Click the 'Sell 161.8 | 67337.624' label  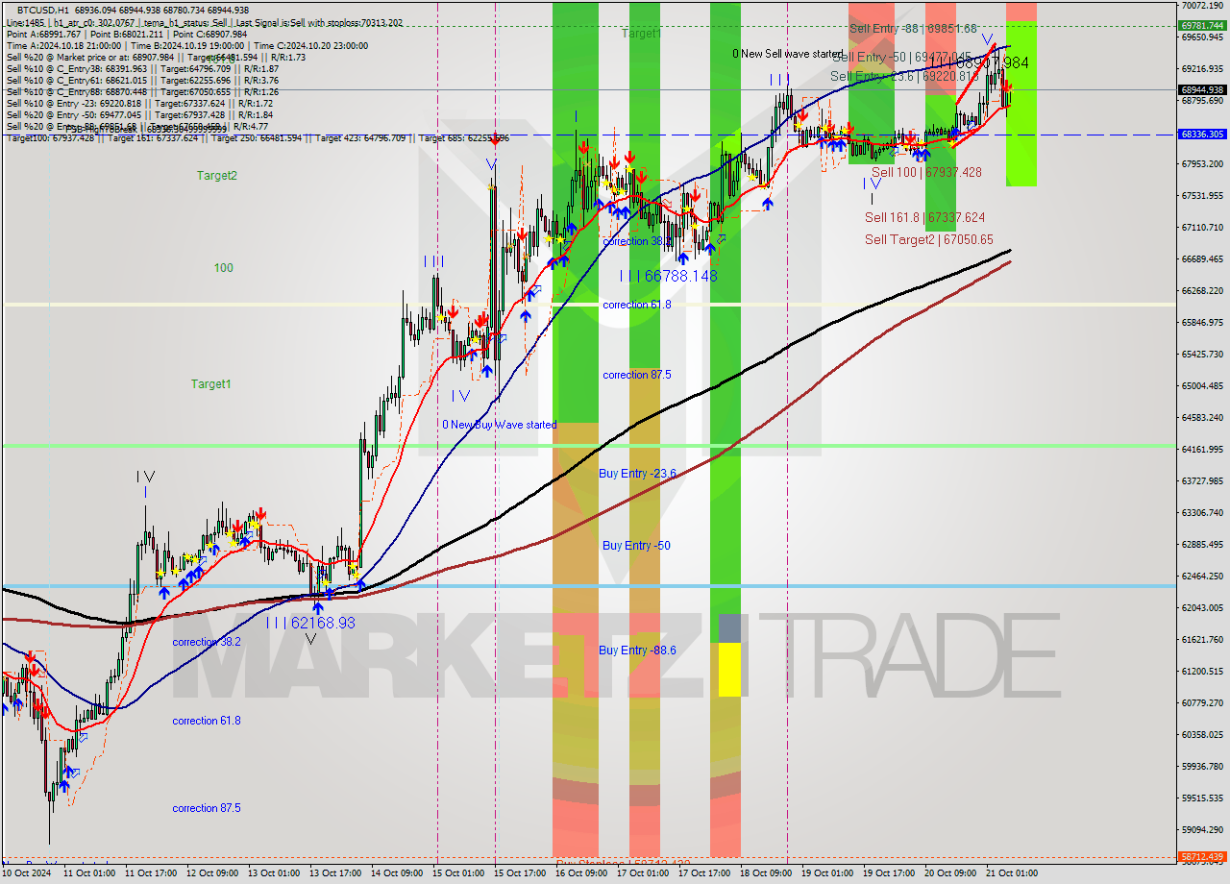pos(924,218)
